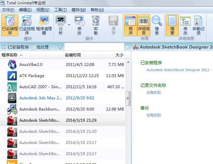This screenshot has width=213, height=164.
Task: Click the Autodesk Backburner icon
Action: 12,109
